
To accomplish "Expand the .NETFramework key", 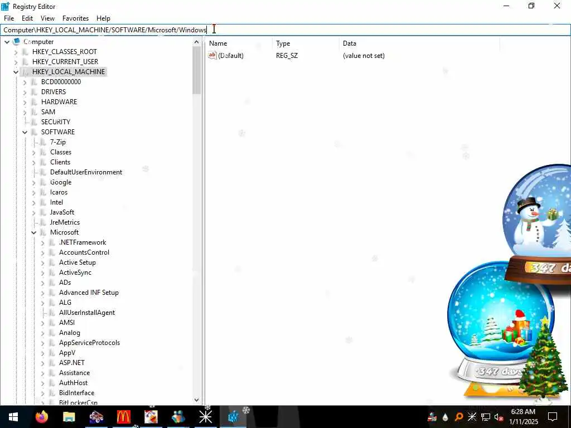I will click(x=42, y=243).
